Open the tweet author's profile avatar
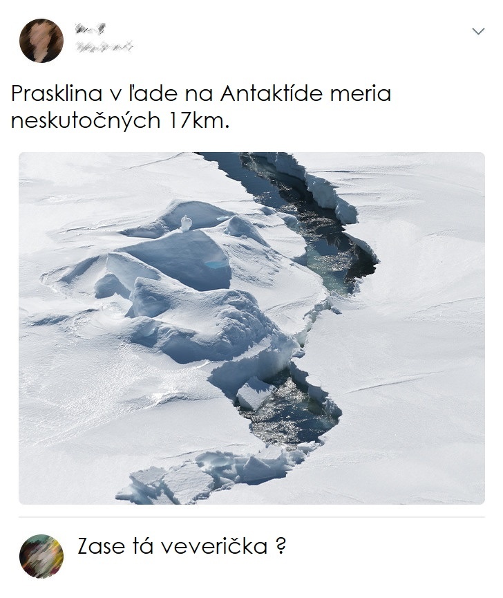Viewport: 503px width, 598px height. (x=41, y=41)
